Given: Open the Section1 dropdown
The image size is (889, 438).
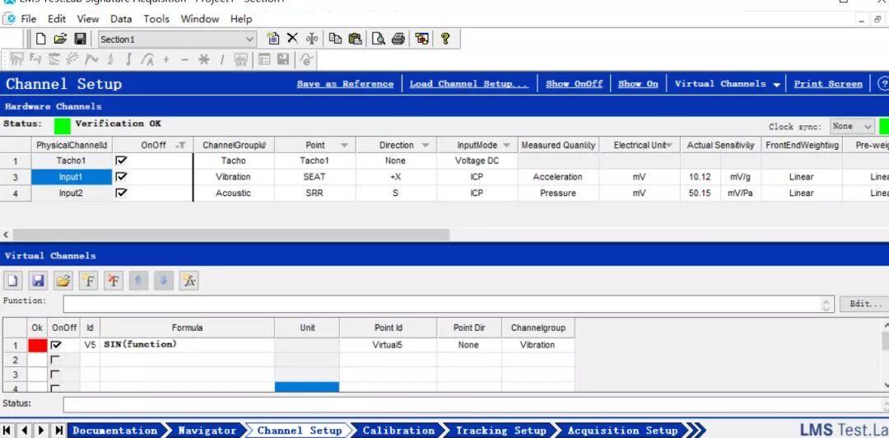Looking at the screenshot, I should pyautogui.click(x=249, y=40).
